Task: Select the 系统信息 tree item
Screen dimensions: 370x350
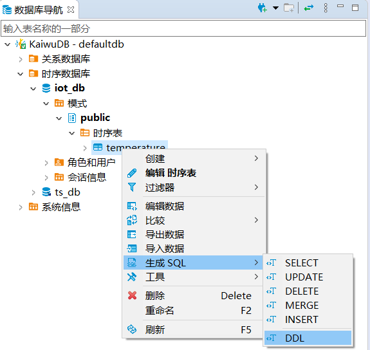Action: coord(61,207)
